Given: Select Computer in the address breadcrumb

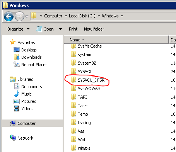Looking at the screenshot, I should click(x=53, y=16).
